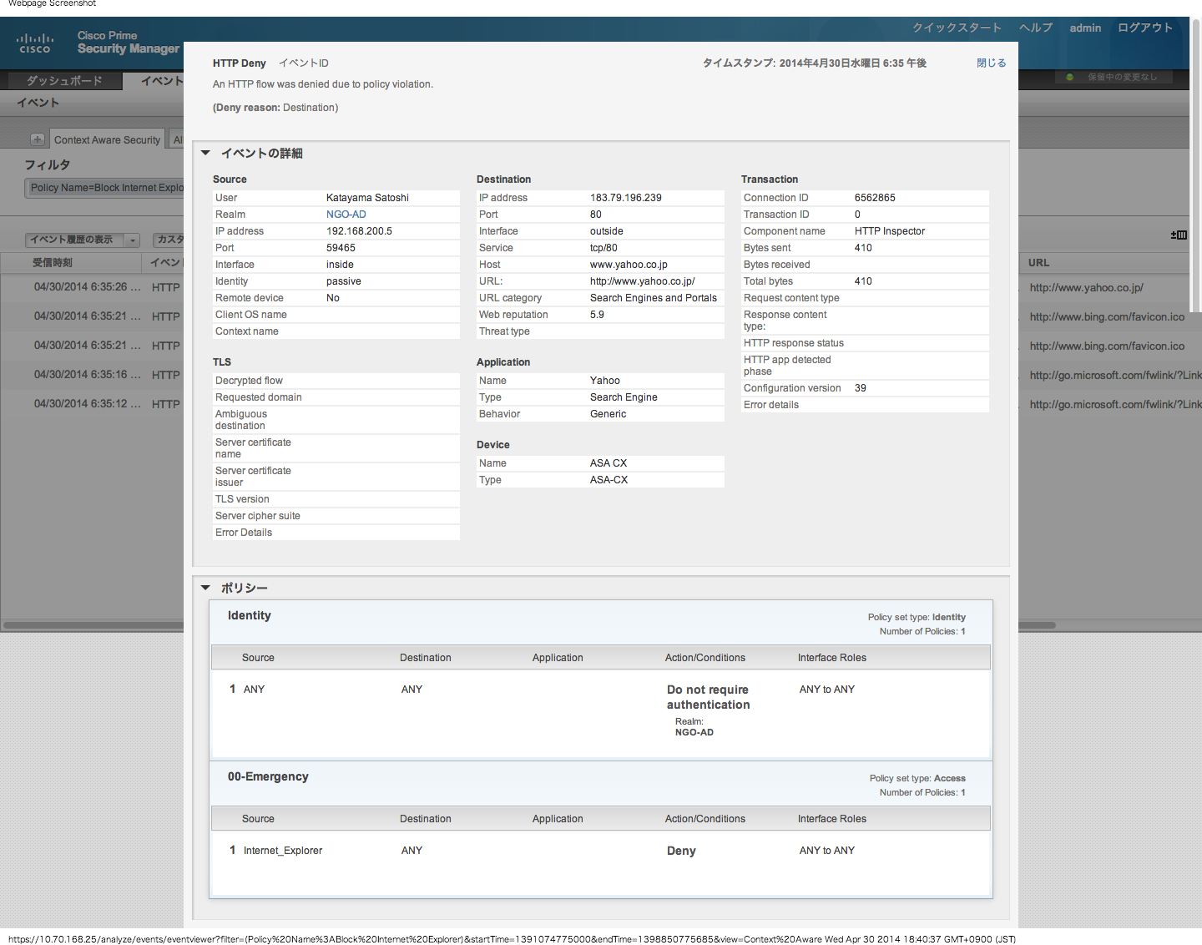Click the green pending changes status indicator
This screenshot has width=1202, height=945.
coord(1069,77)
